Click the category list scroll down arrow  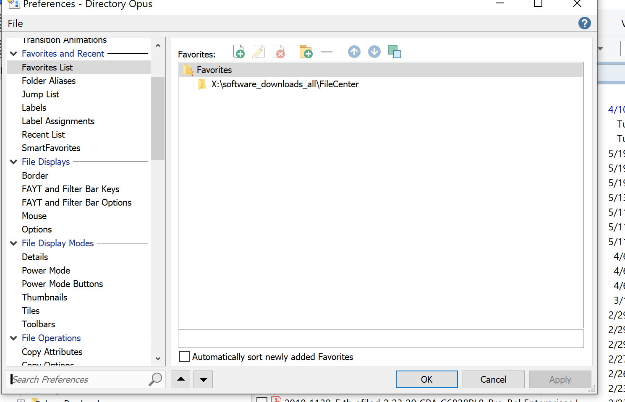pyautogui.click(x=158, y=358)
